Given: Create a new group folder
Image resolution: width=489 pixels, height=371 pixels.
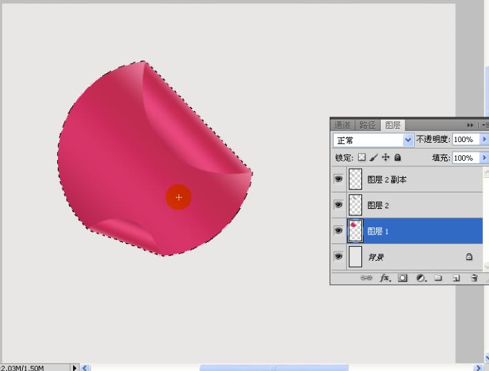Looking at the screenshot, I should click(438, 277).
